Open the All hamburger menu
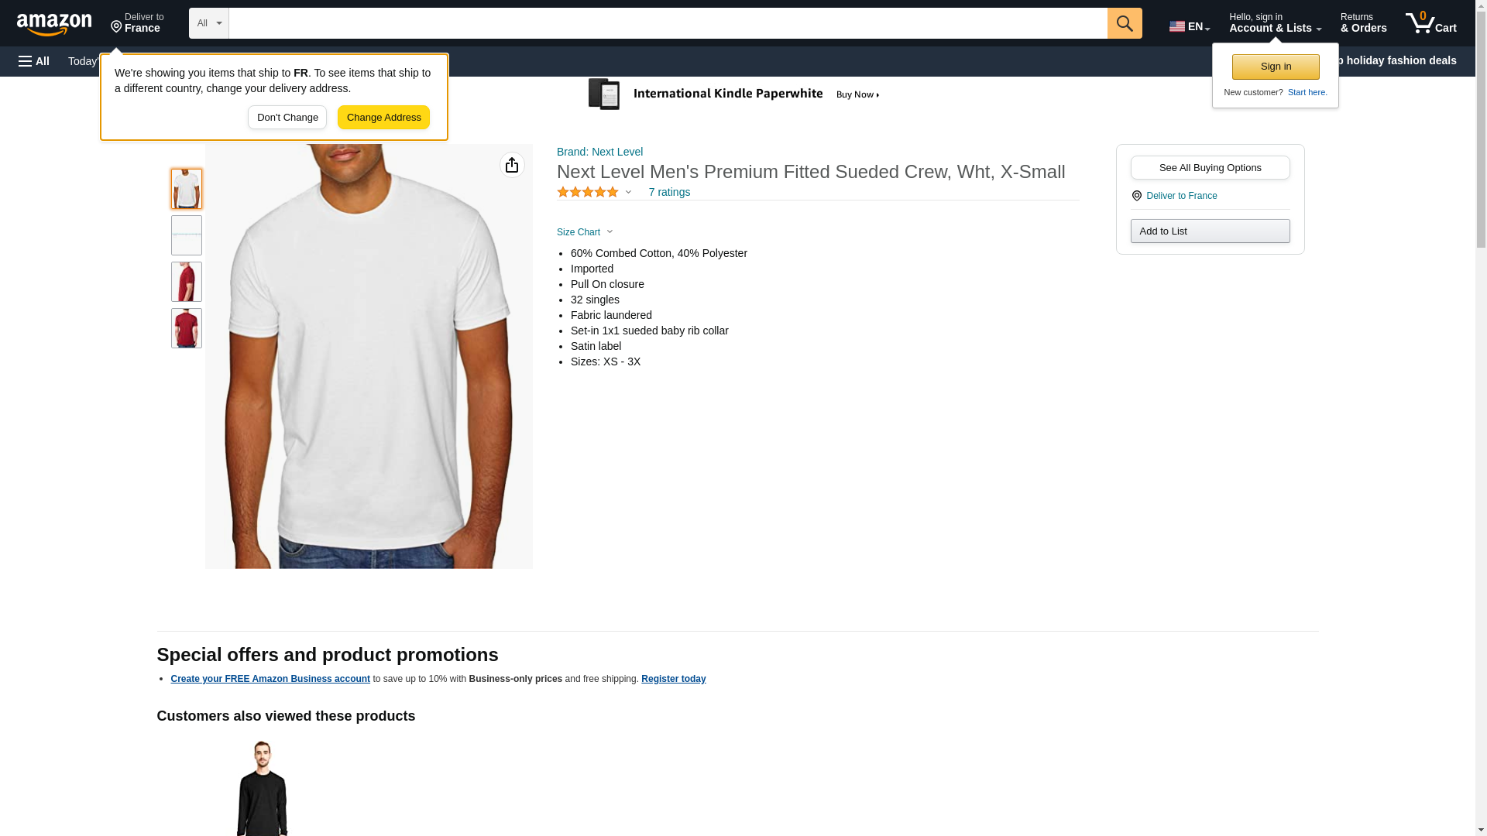1487x836 pixels. pyautogui.click(x=34, y=61)
